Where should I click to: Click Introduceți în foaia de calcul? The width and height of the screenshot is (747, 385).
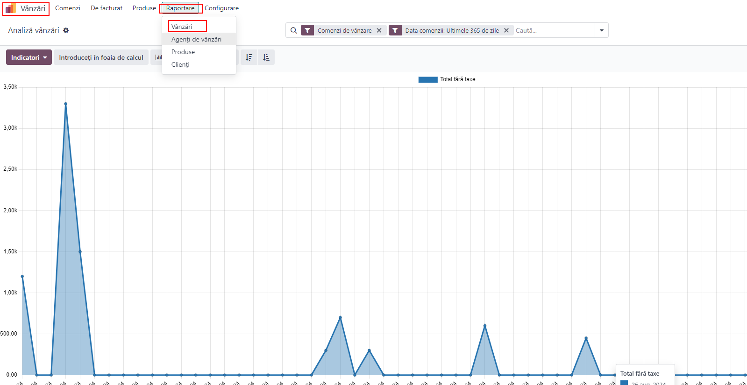(x=101, y=57)
